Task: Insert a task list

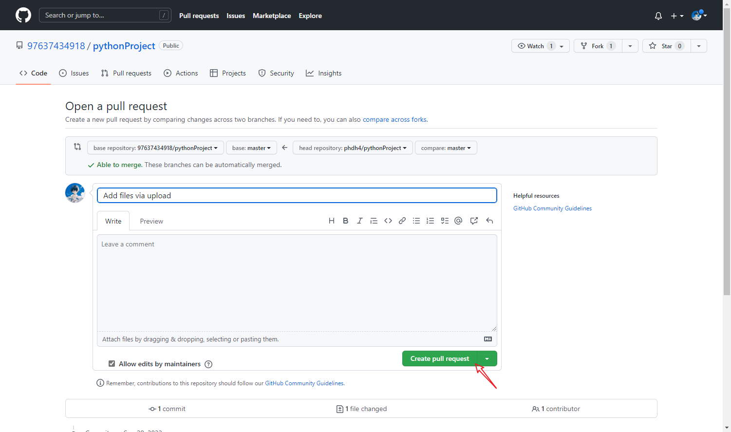Action: (x=445, y=221)
